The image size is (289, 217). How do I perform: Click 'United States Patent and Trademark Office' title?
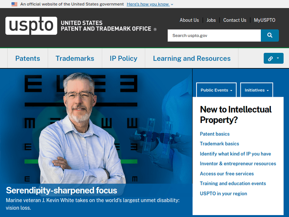pos(109,26)
